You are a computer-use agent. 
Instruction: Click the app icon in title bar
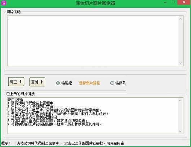(4, 3)
